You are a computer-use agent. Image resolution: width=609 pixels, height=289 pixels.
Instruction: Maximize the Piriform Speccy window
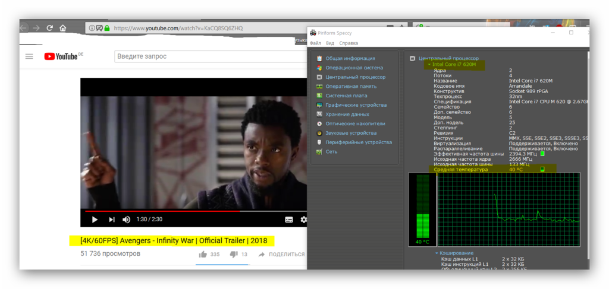pos(571,33)
